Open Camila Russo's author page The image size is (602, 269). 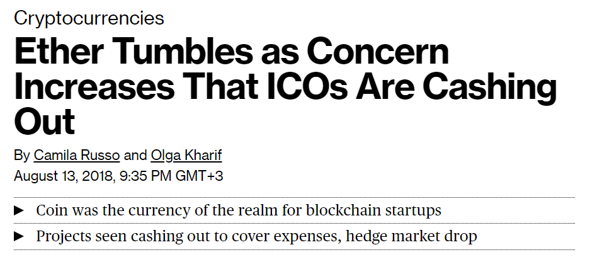[77, 156]
